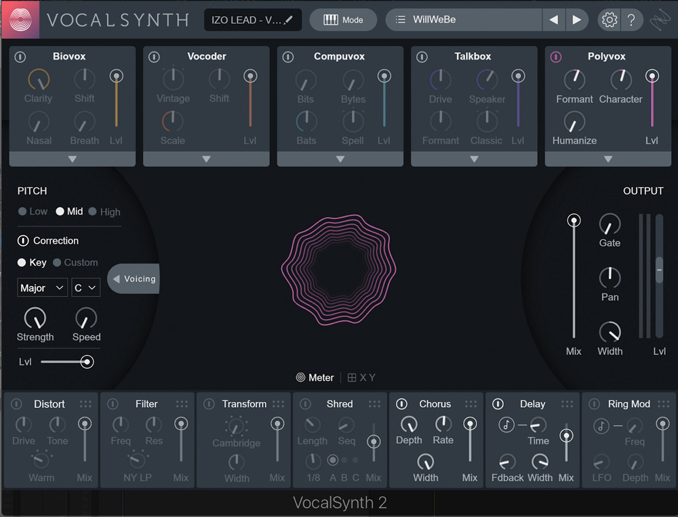The height and width of the screenshot is (517, 678).
Task: Expand the Compuvox advanced panel arrow
Action: click(340, 159)
